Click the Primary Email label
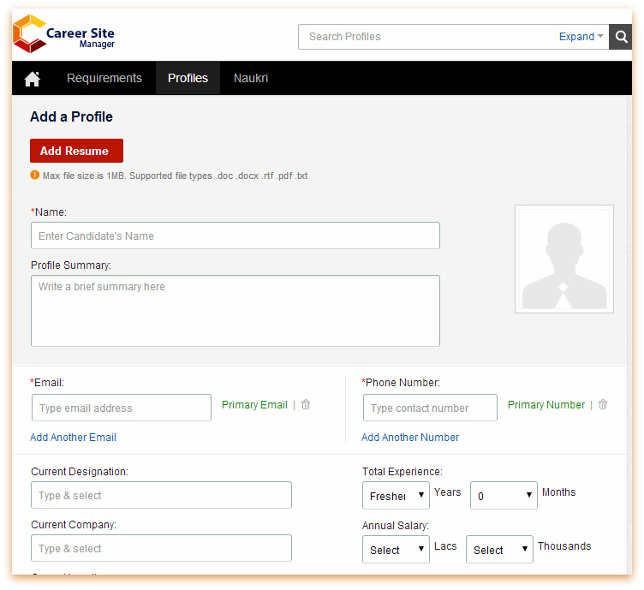This screenshot has width=644, height=590. [x=254, y=405]
